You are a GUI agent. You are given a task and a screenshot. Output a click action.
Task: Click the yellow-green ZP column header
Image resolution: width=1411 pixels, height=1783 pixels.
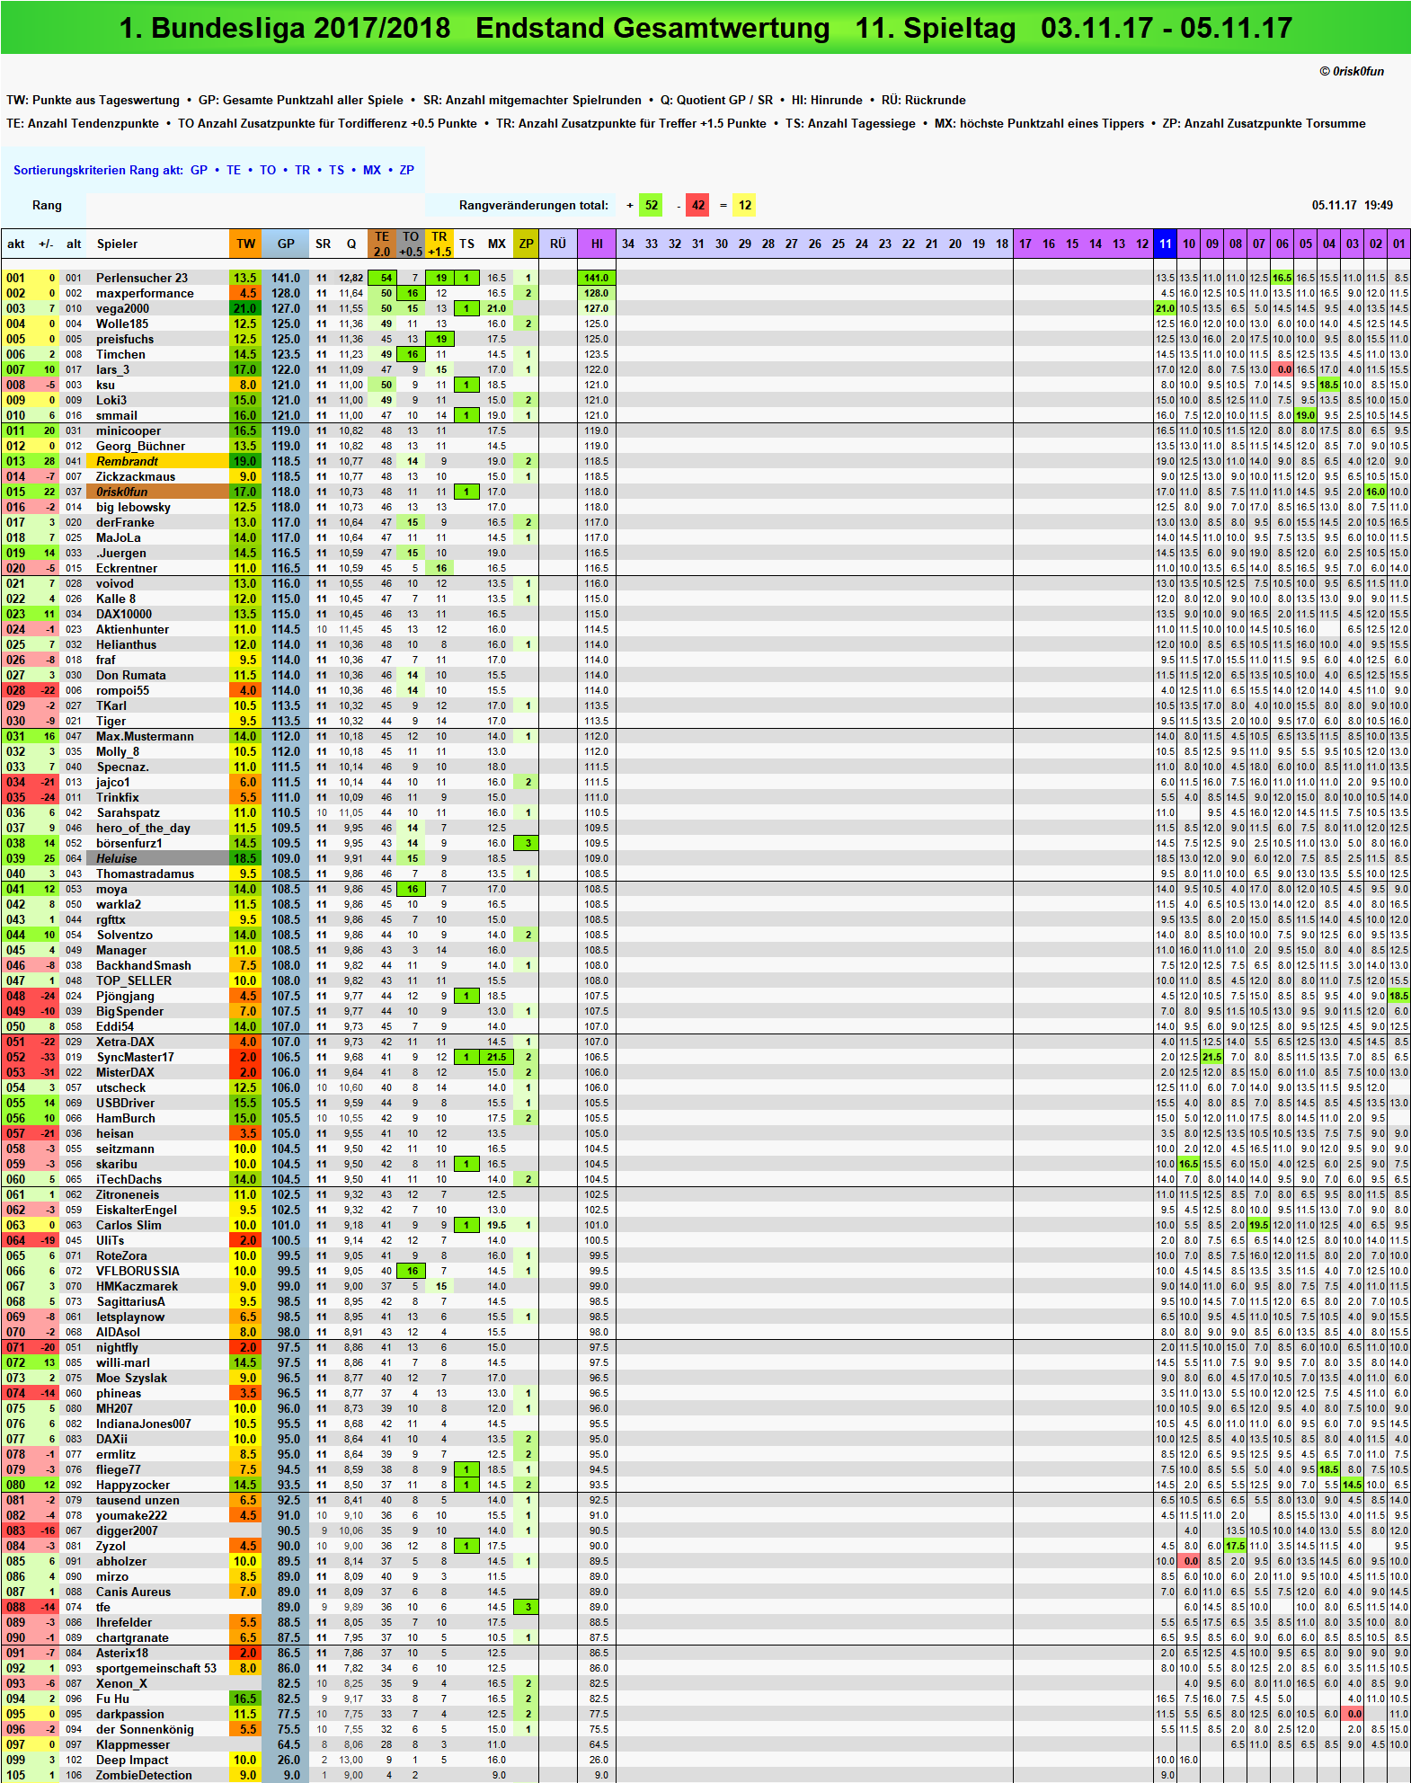[527, 244]
